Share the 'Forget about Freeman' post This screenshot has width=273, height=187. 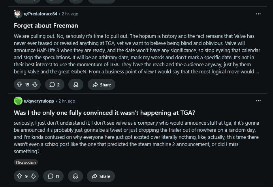tap(102, 85)
